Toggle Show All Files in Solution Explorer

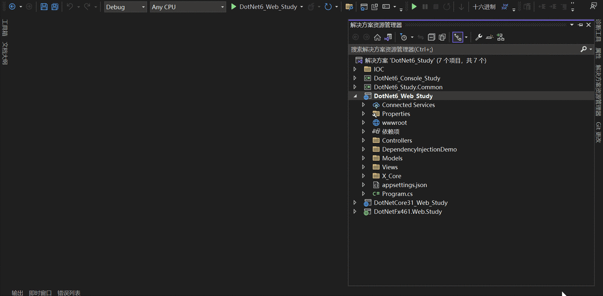coord(442,37)
